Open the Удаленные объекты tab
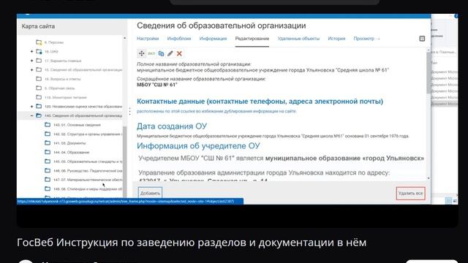The image size is (468, 263). tap(298, 39)
